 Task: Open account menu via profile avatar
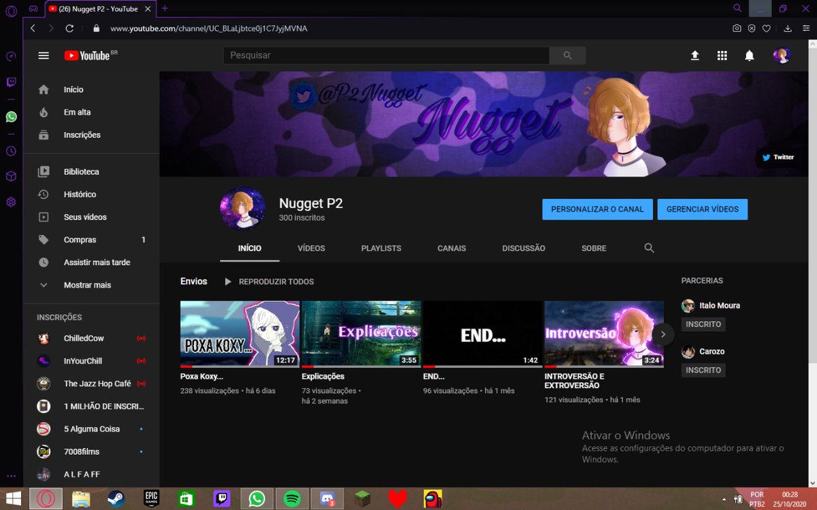(782, 55)
